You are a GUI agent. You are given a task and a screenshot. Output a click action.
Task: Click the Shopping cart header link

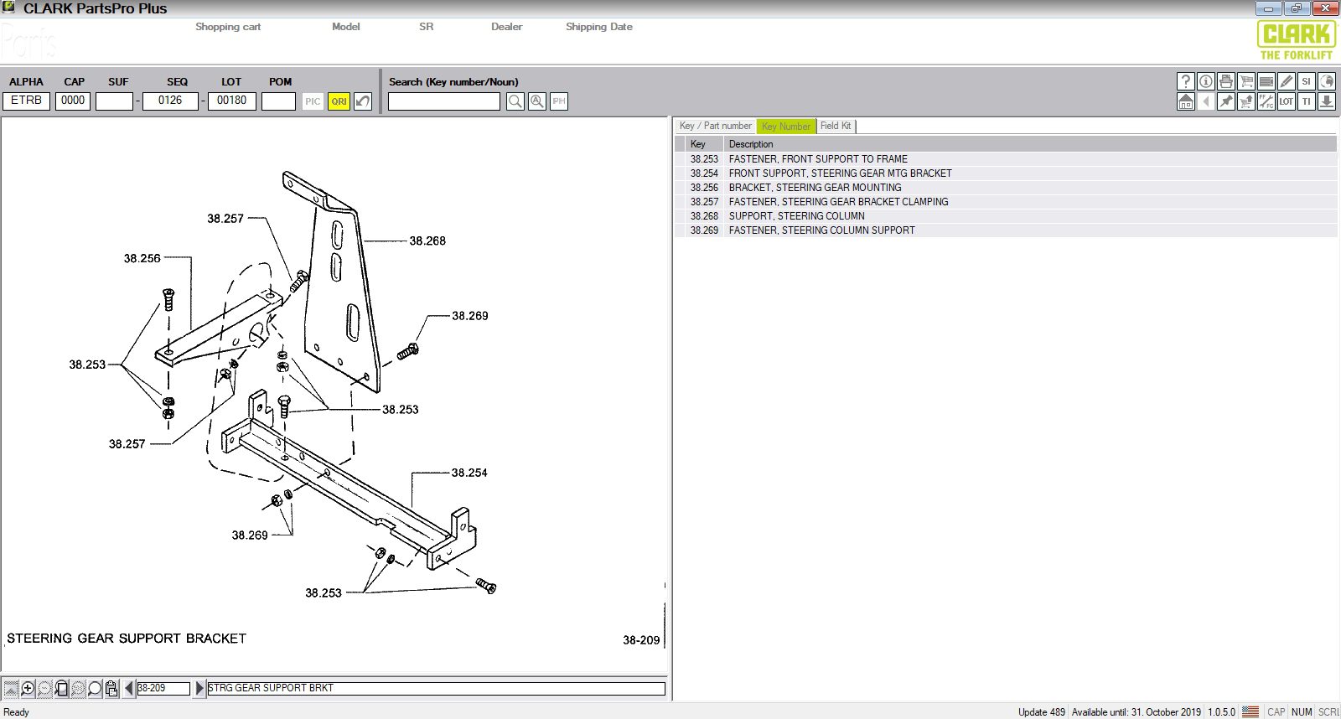228,27
